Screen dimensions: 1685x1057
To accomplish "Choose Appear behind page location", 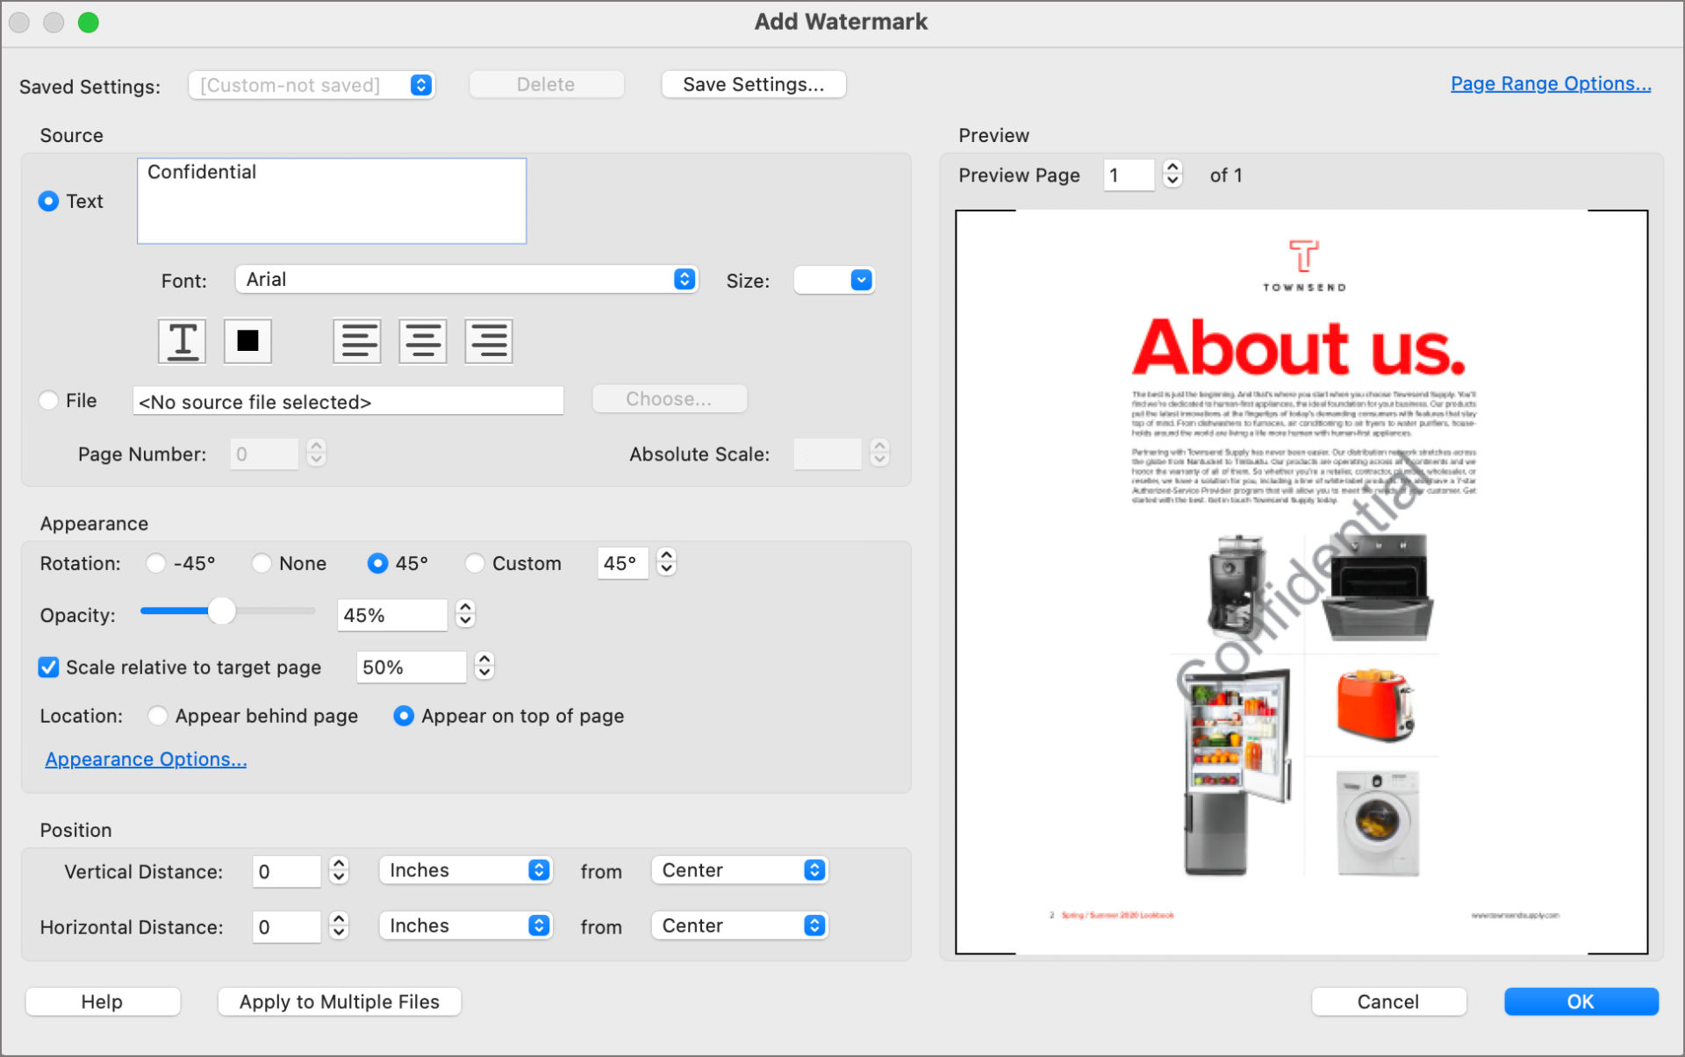I will (x=157, y=716).
